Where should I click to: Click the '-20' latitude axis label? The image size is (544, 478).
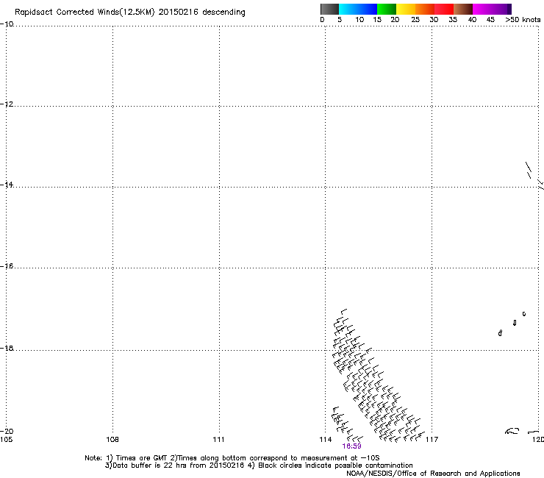click(x=7, y=432)
